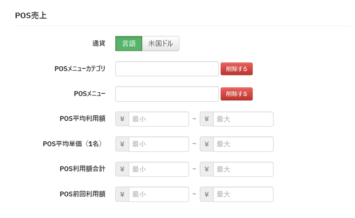Screen dimensions: 355x218
Task: Click yen icon before POS前回利用額 minimum
Action: [122, 194]
